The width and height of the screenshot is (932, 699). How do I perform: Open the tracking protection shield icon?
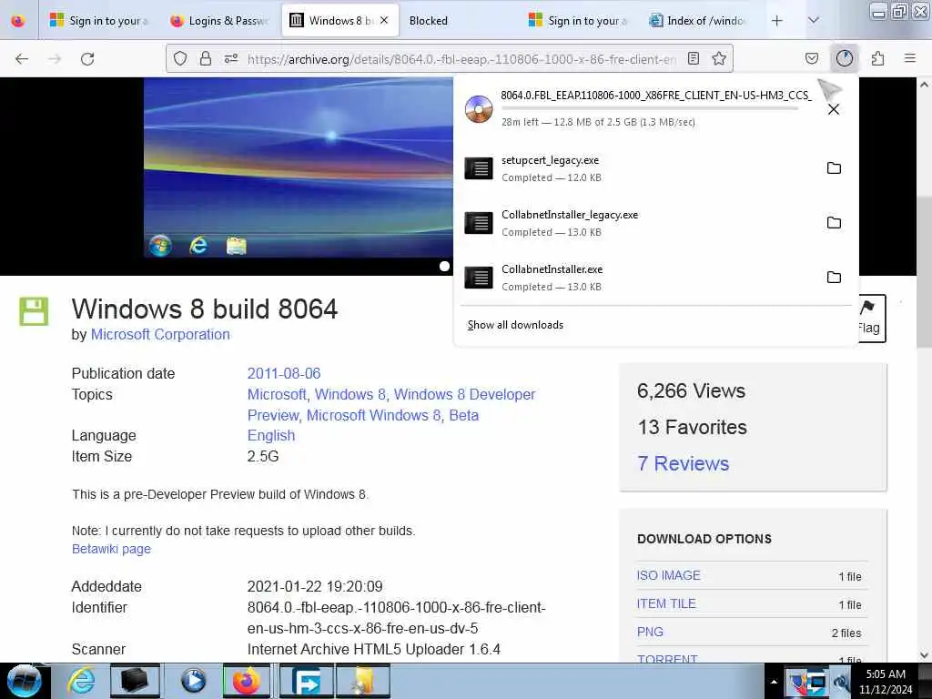tap(180, 58)
